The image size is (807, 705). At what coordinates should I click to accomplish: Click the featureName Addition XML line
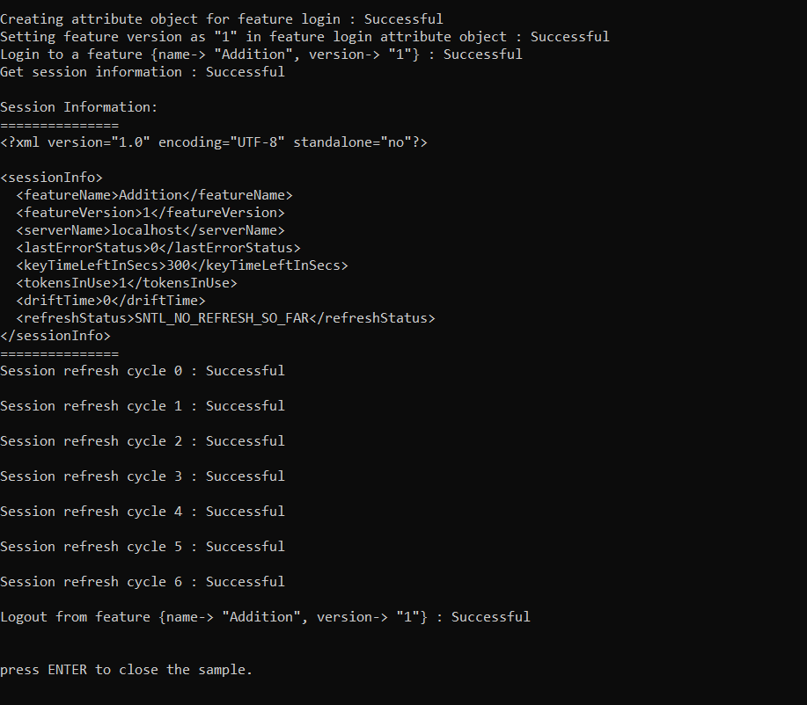154,194
